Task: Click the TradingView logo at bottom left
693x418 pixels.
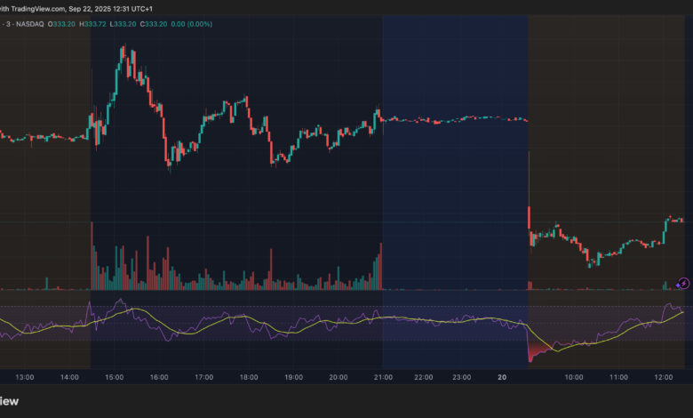Action: click(11, 400)
